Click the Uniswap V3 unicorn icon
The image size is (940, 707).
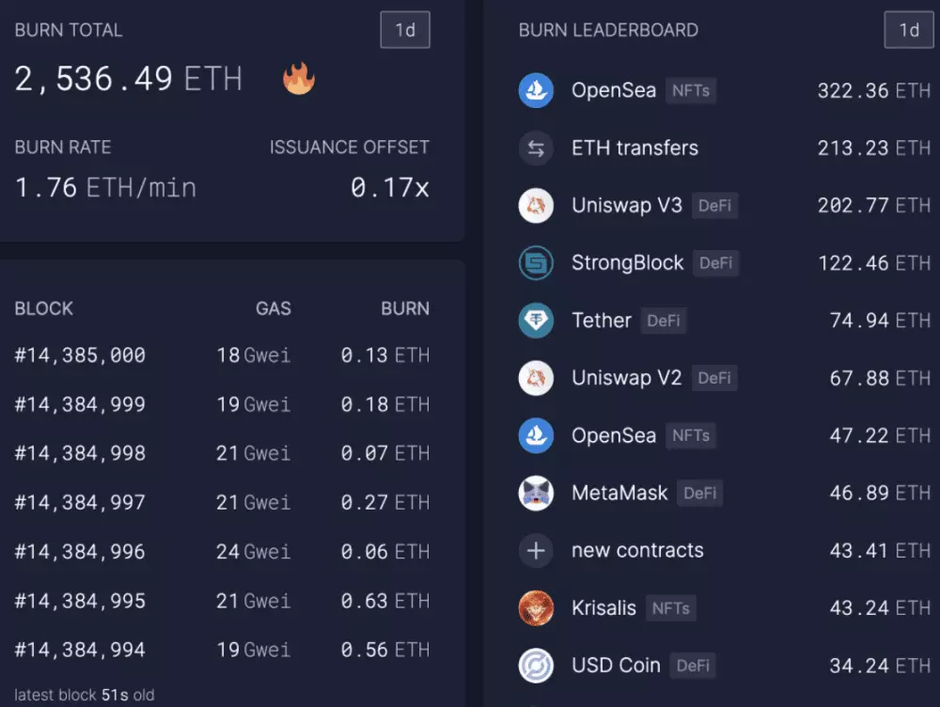click(x=536, y=205)
